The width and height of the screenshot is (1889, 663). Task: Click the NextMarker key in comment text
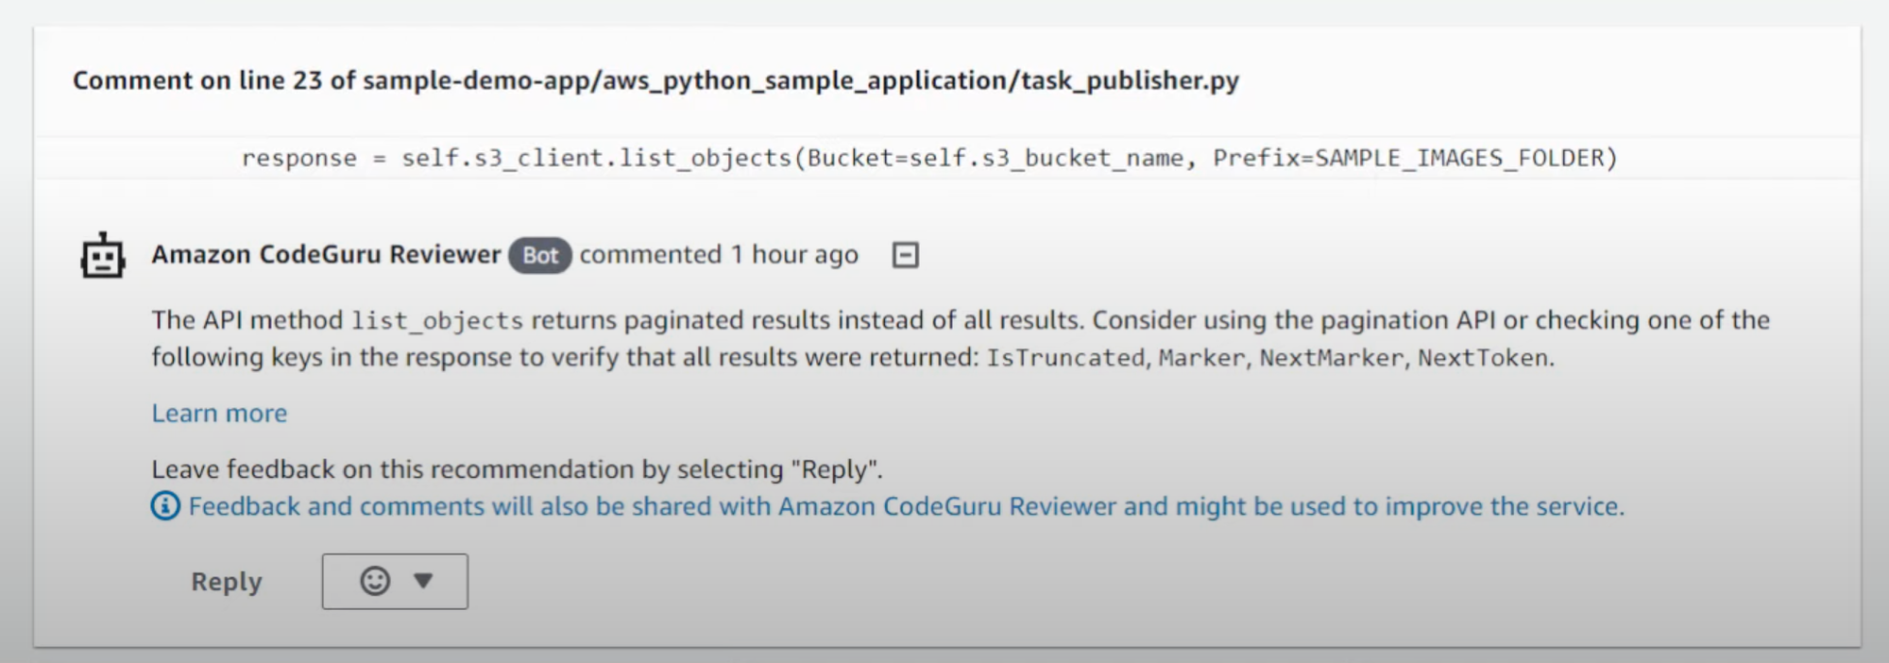[1332, 358]
